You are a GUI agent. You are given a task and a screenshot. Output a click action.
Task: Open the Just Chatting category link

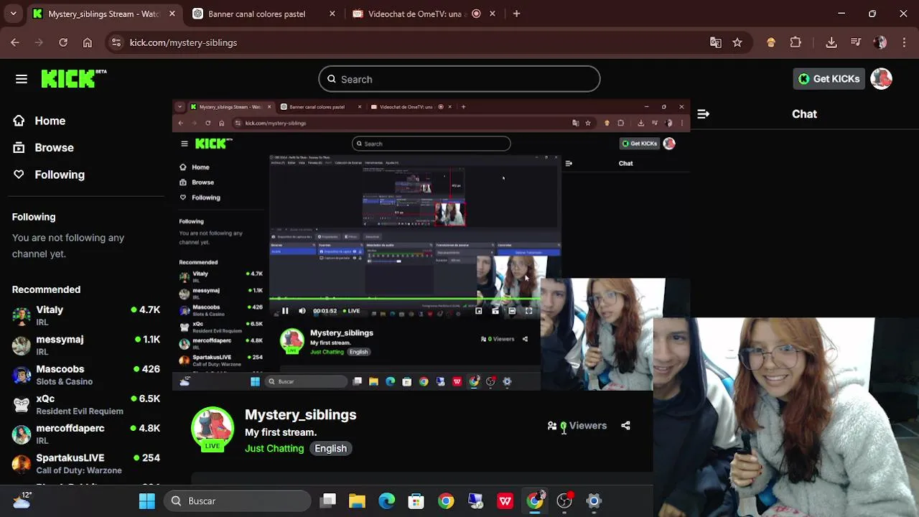click(274, 448)
